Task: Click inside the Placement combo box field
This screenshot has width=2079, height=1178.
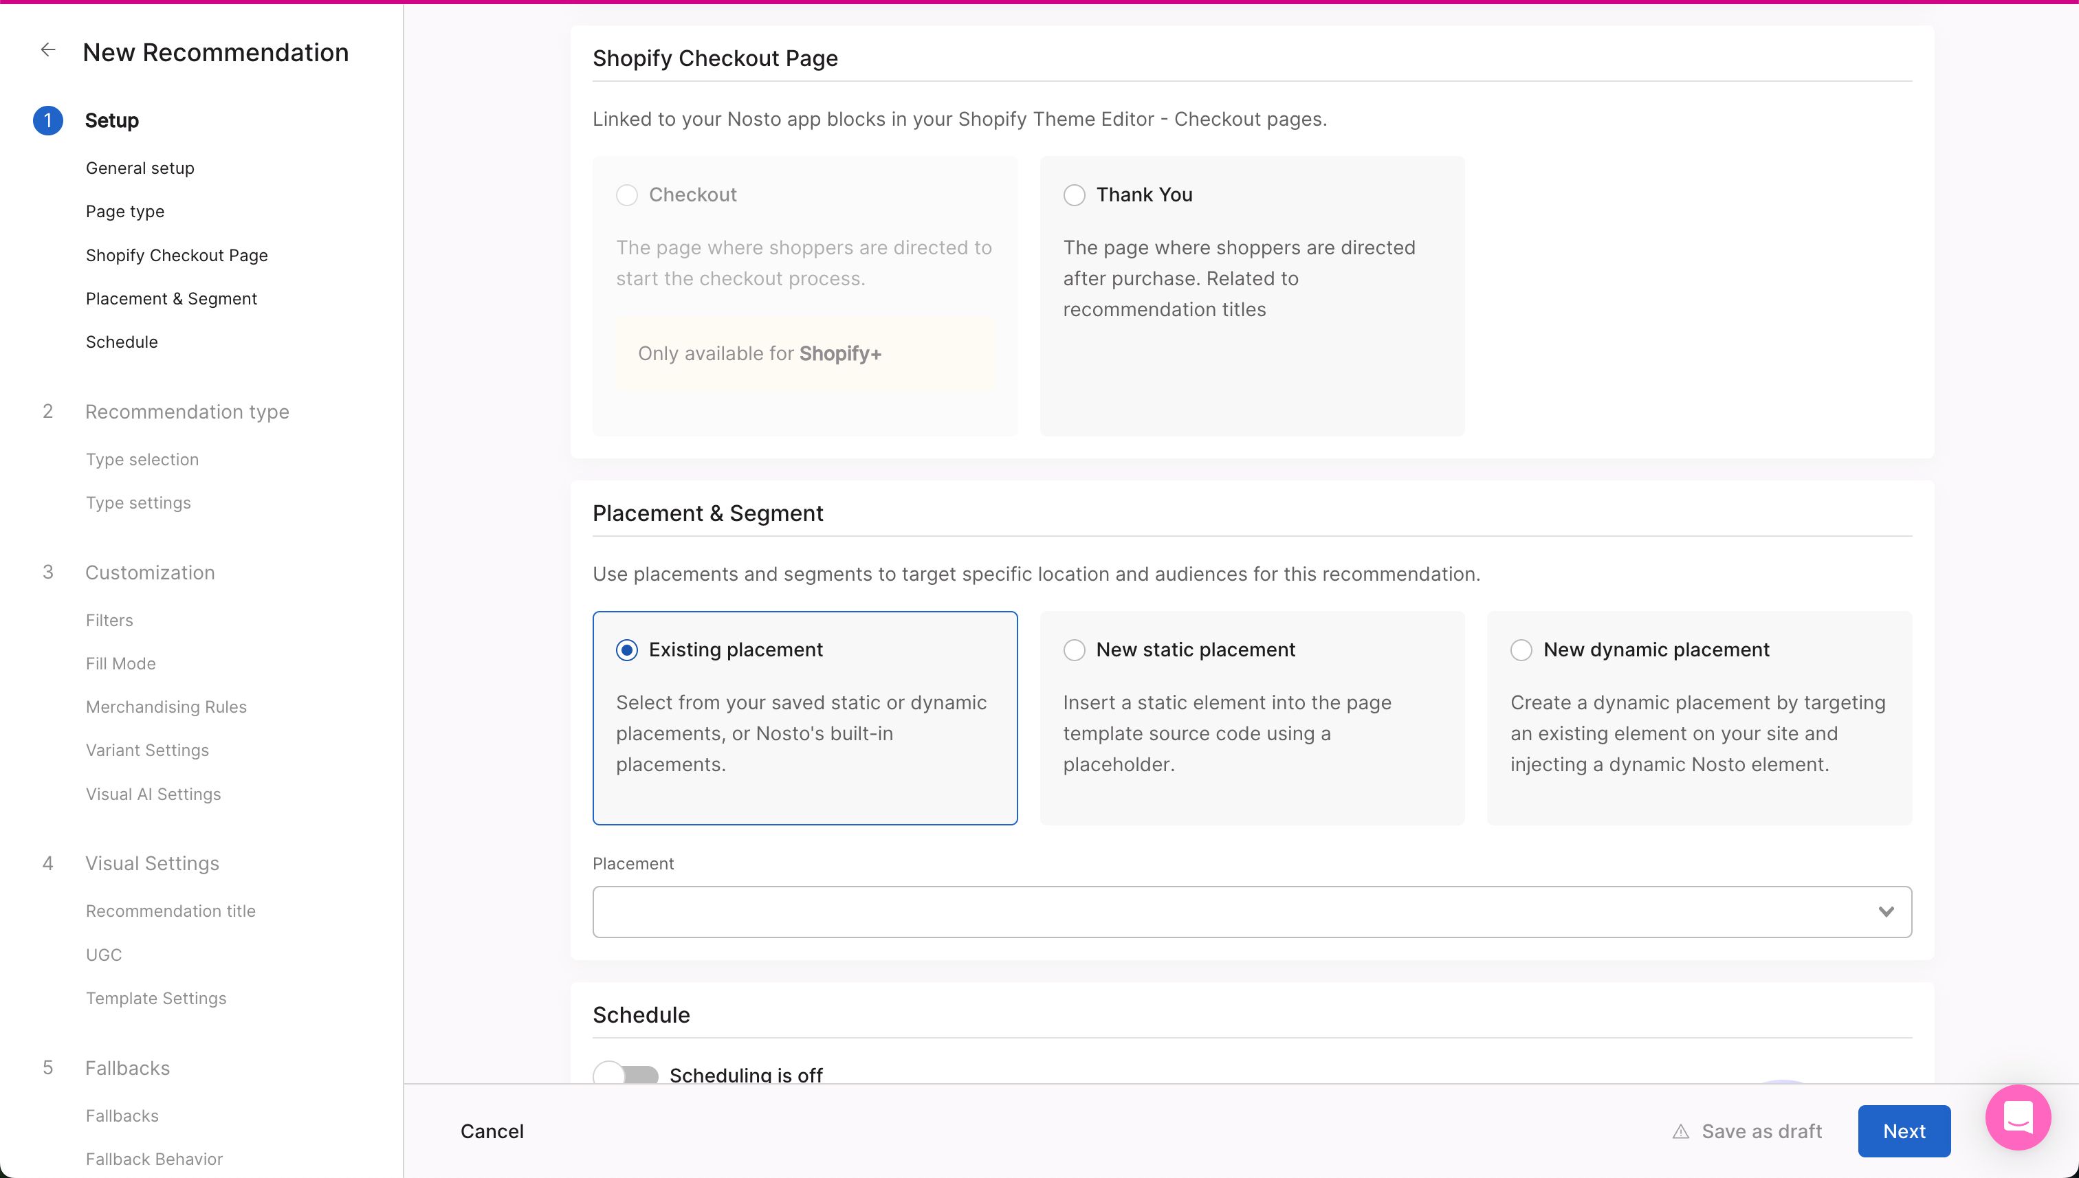Action: point(1214,912)
